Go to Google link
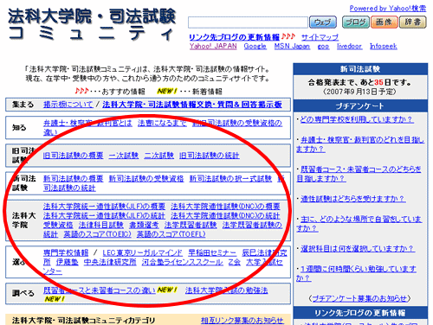Screen dimensions: 433x325 [x=255, y=46]
